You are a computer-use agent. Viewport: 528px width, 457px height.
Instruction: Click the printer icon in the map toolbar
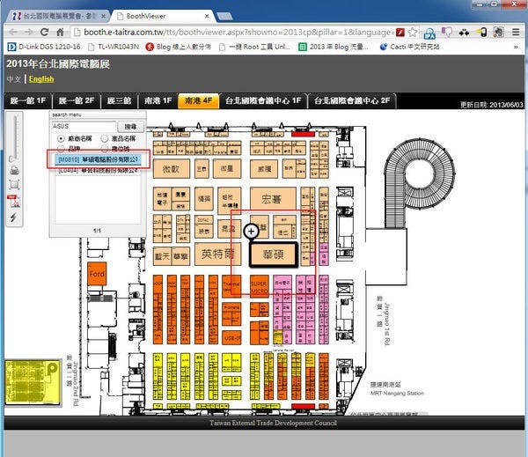(x=14, y=171)
